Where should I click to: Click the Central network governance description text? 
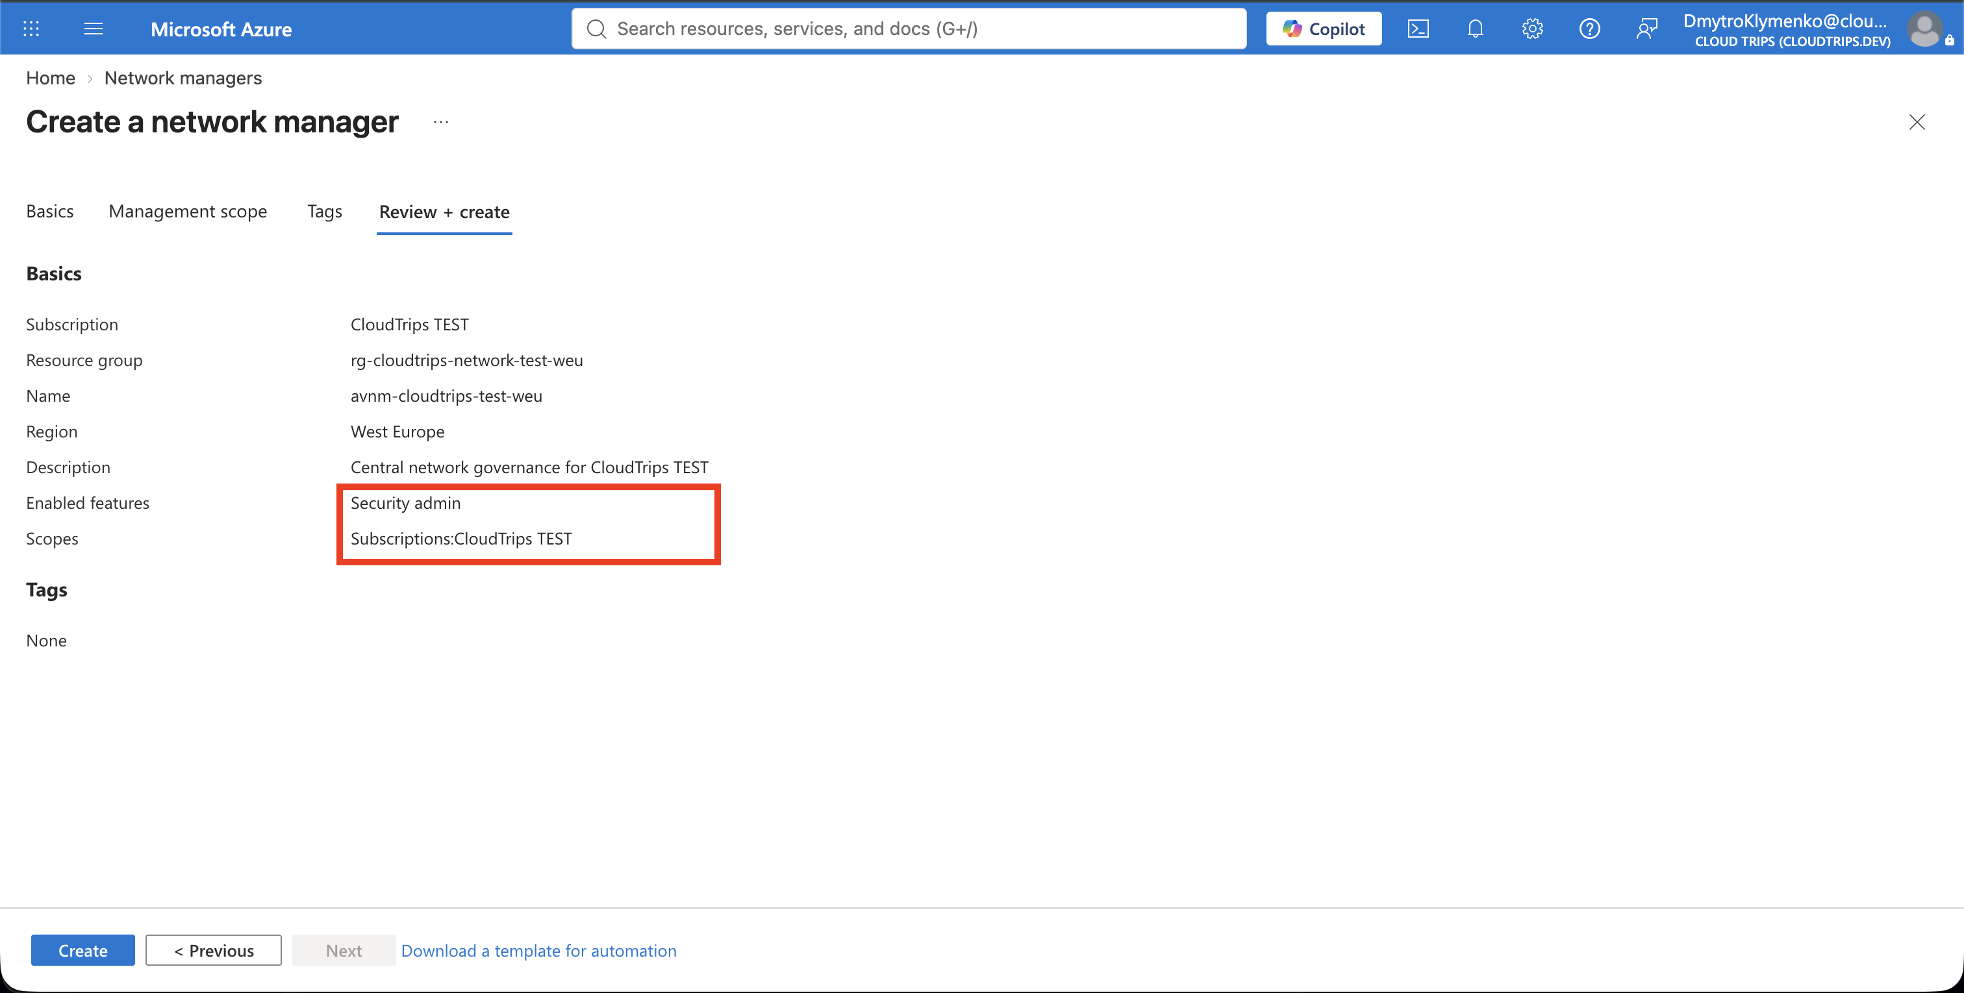point(529,467)
